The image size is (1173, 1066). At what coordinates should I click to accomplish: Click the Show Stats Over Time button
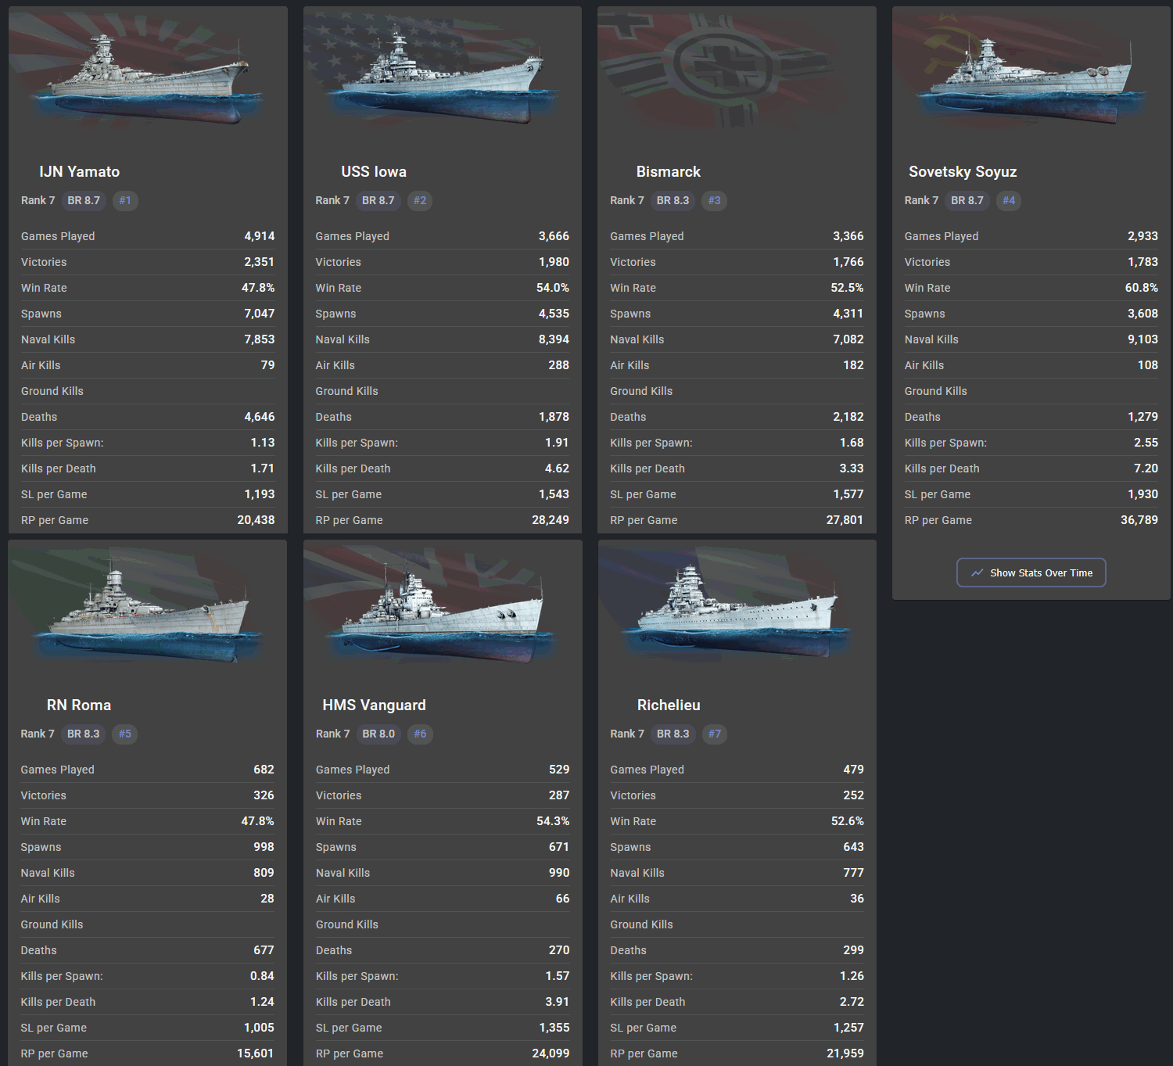pyautogui.click(x=1031, y=572)
